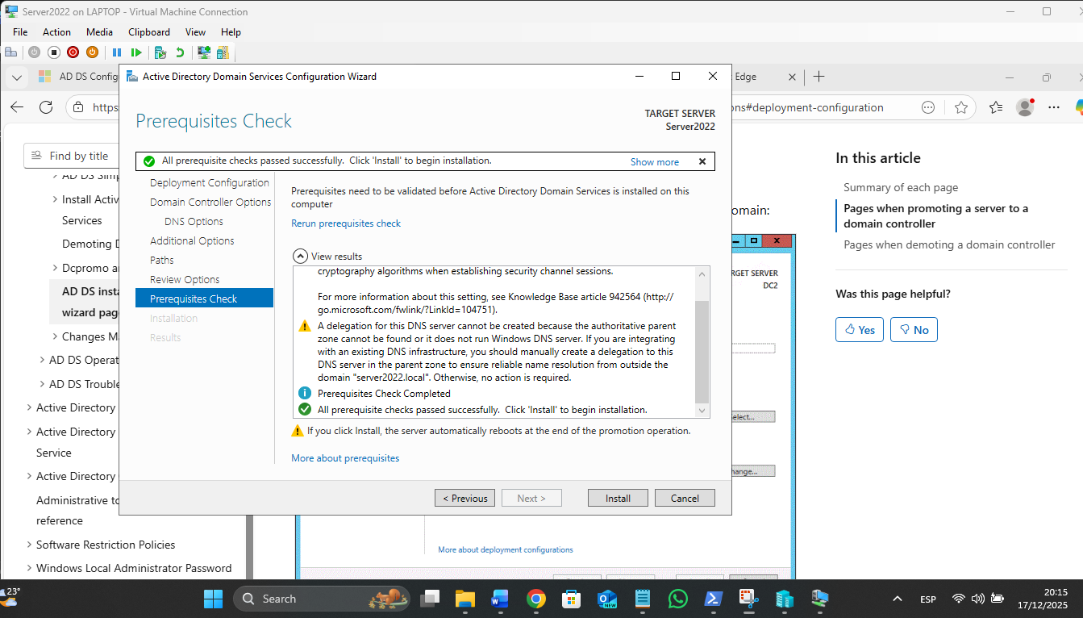
Task: Click Install to begin promotion
Action: pyautogui.click(x=618, y=498)
